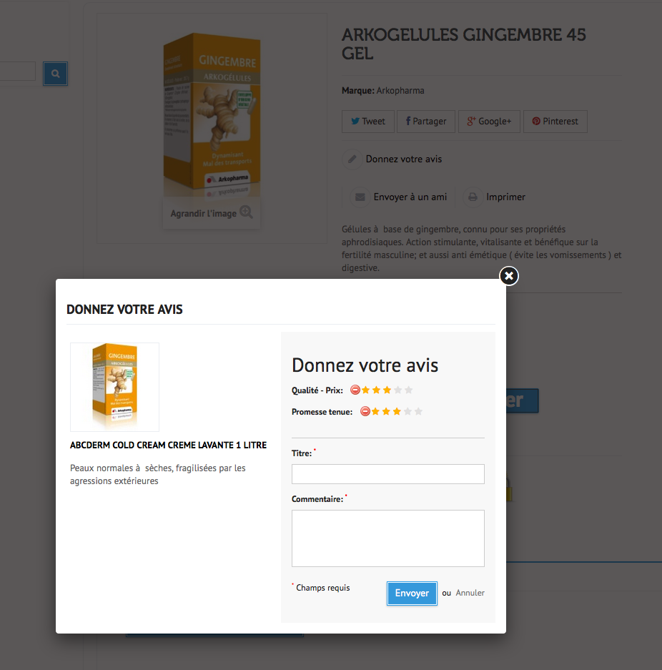Click into the Commentaire text area
This screenshot has width=662, height=670.
click(x=387, y=538)
